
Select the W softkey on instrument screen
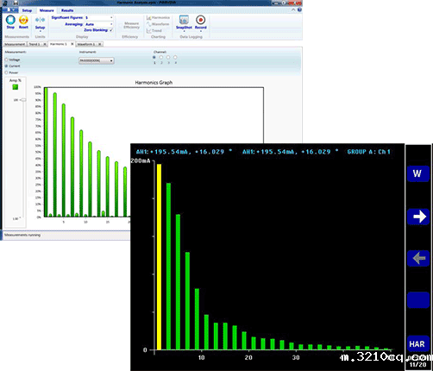(x=418, y=173)
